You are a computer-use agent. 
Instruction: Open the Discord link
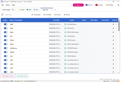89,5
